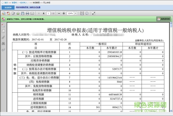Click the 应税劳务销售额 row label
Viewport: 173px width, 116px height.
pyautogui.click(x=40, y=60)
